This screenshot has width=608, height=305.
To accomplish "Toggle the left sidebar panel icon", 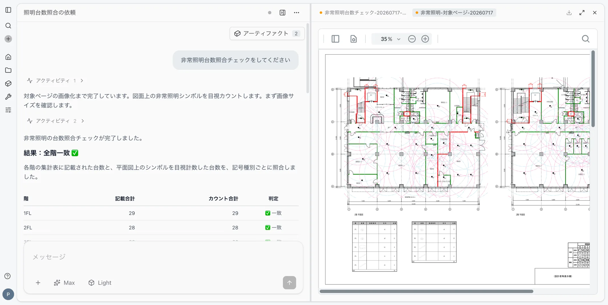I will (8, 10).
